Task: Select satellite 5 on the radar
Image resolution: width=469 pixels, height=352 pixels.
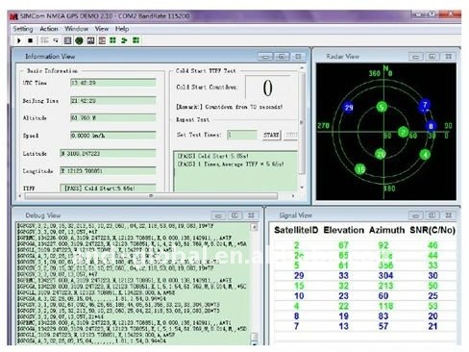Action: pyautogui.click(x=382, y=107)
